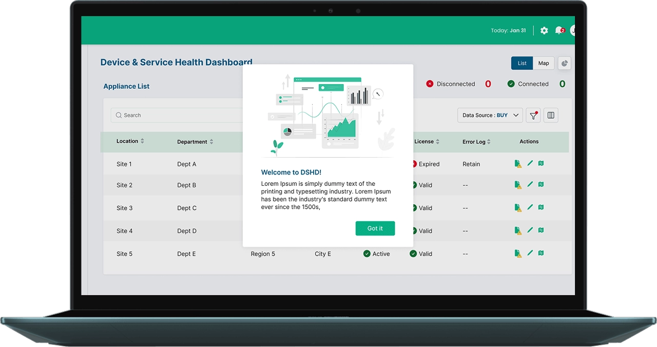This screenshot has height=347, width=657.
Task: Click the Search input field
Action: pyautogui.click(x=177, y=115)
